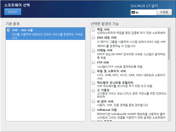Click the features list vertical scrollbar thumb
176x132 pixels.
[169, 44]
